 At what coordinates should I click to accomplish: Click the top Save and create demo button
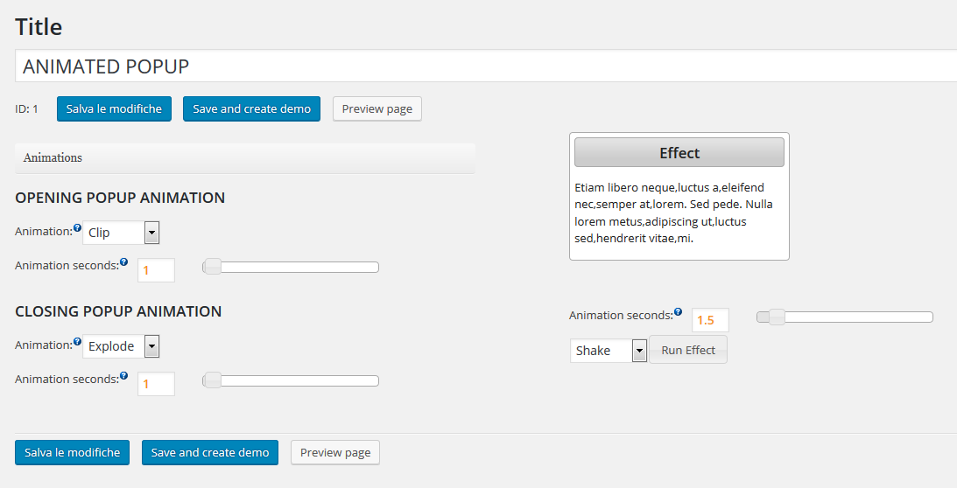click(251, 108)
